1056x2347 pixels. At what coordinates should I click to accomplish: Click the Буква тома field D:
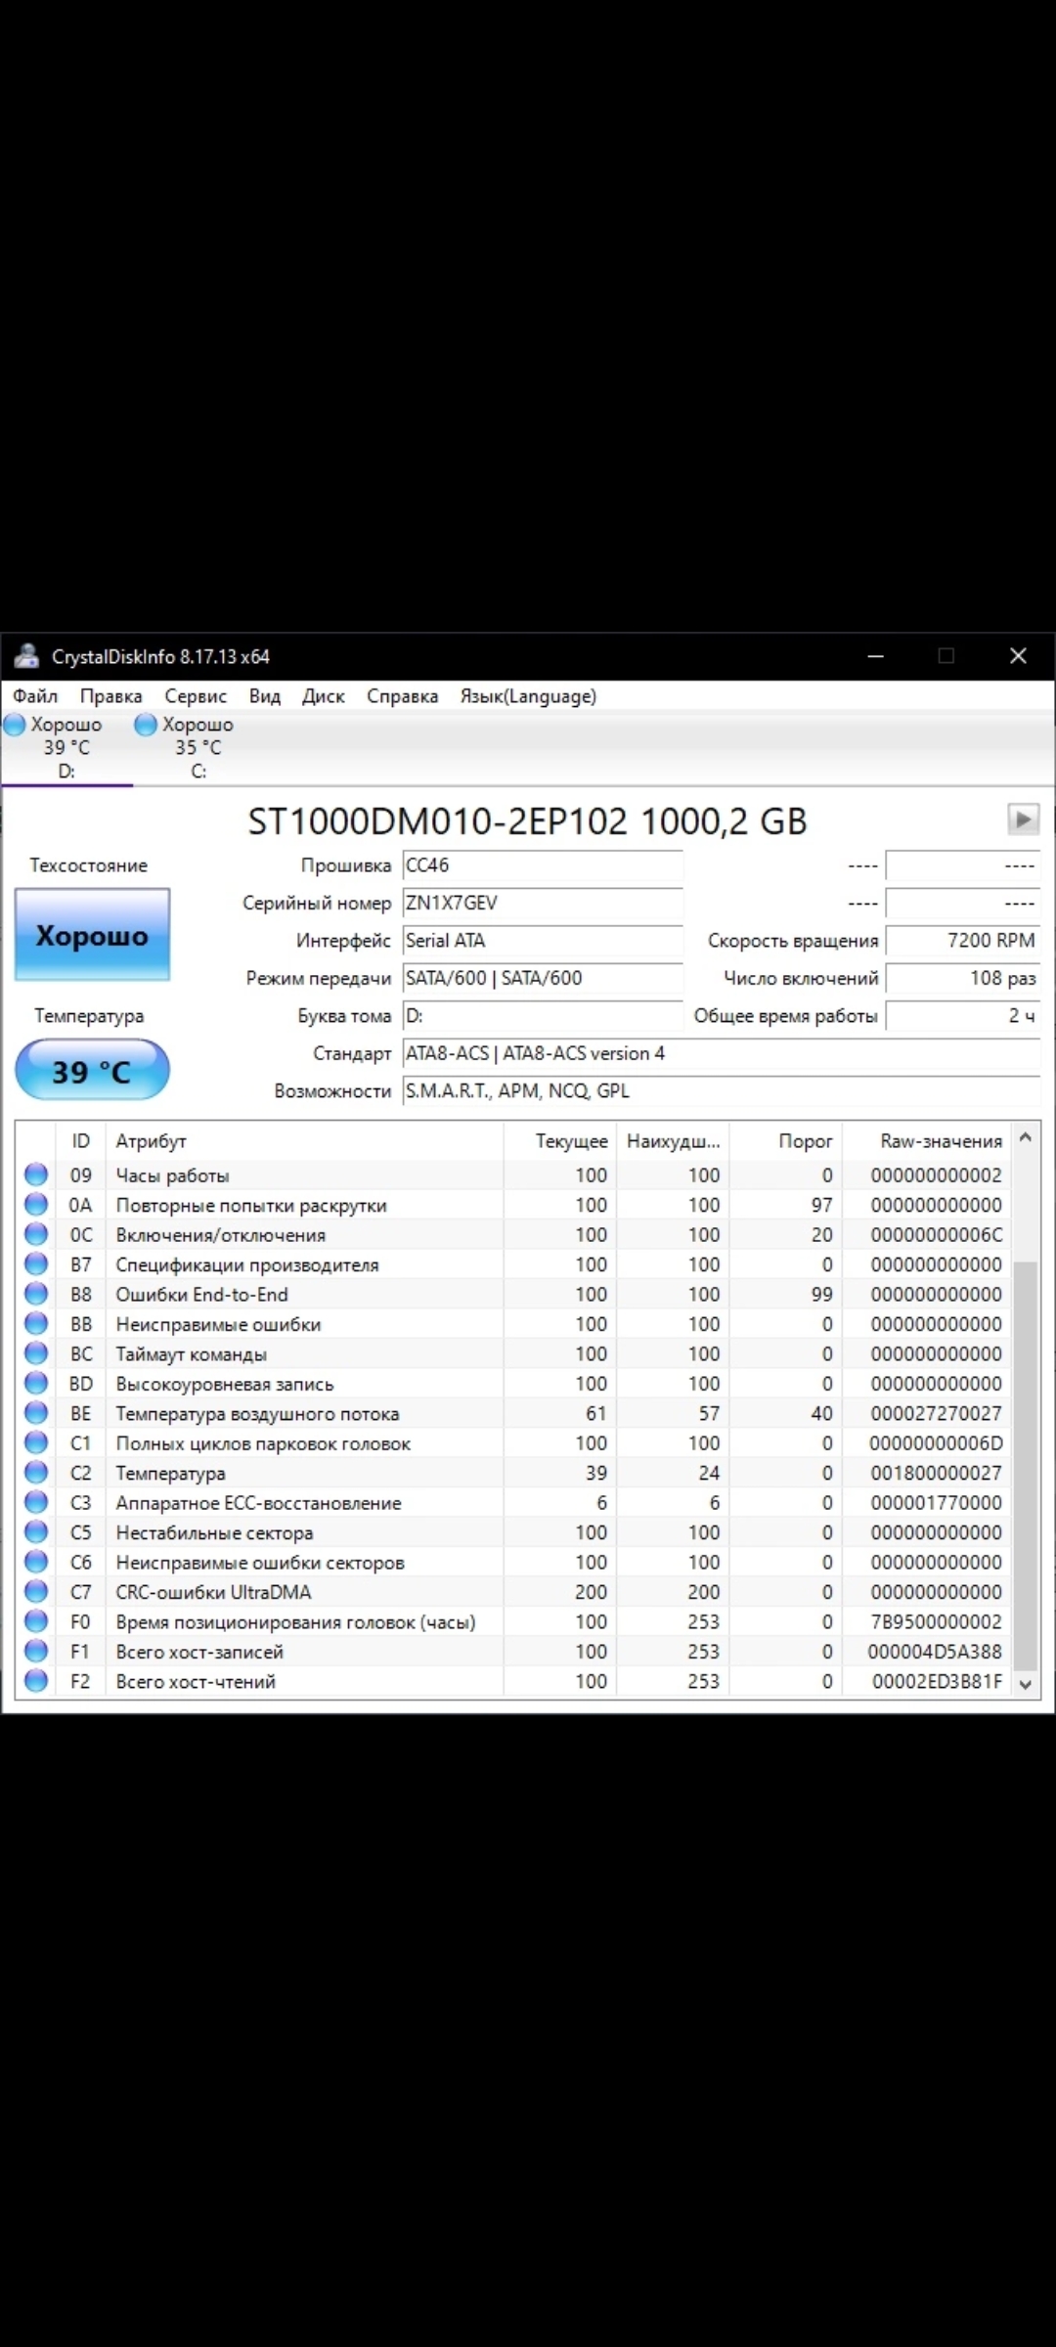[x=543, y=1016]
